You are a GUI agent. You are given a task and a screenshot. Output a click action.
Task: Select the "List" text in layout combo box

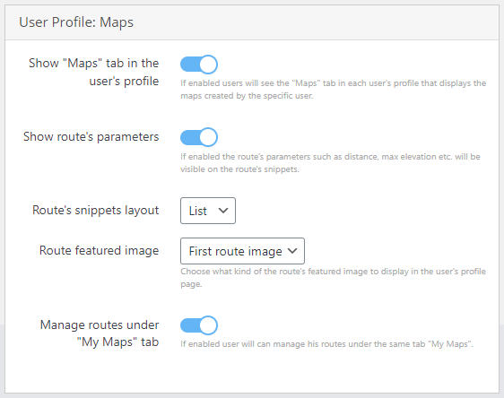click(197, 211)
